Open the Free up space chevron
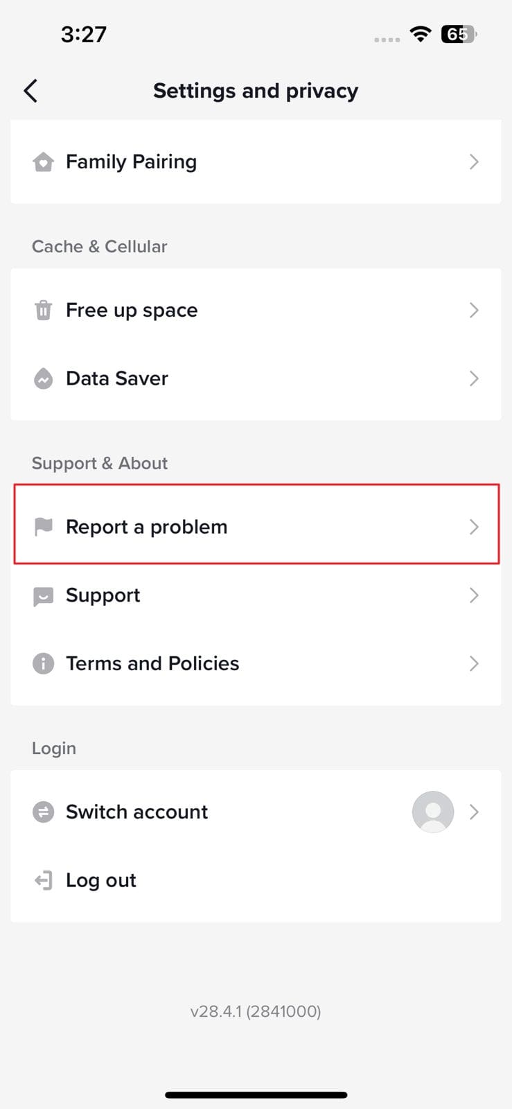Screen dimensions: 512x1109 tap(474, 310)
